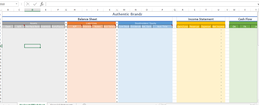Click the Liabilities header cell
Screen dimensions: 259x105
pos(91,23)
